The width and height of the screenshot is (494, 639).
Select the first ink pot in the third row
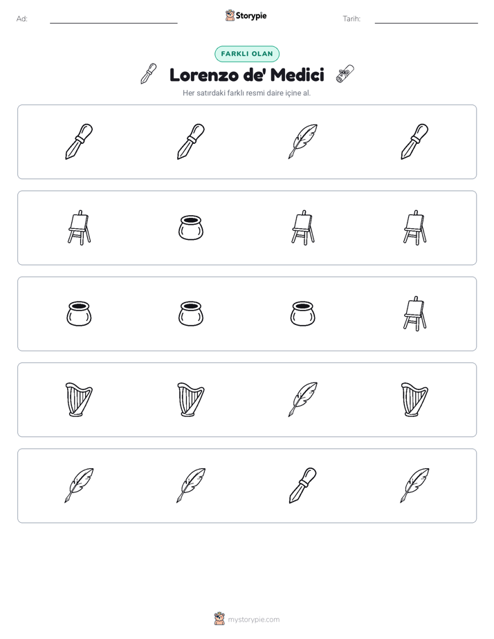click(x=79, y=313)
